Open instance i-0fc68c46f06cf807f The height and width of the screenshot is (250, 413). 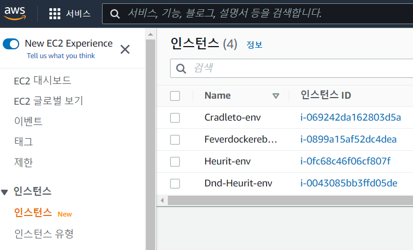click(346, 161)
